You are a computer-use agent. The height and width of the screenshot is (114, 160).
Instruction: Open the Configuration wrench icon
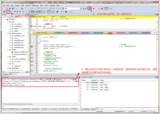[111, 9]
